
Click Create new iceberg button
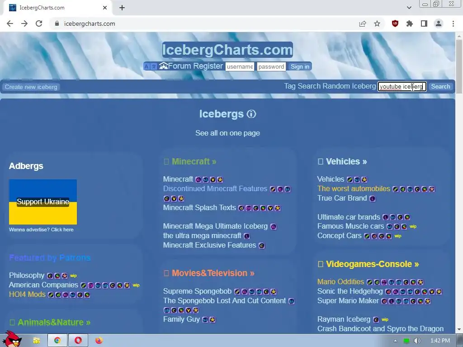coord(31,87)
